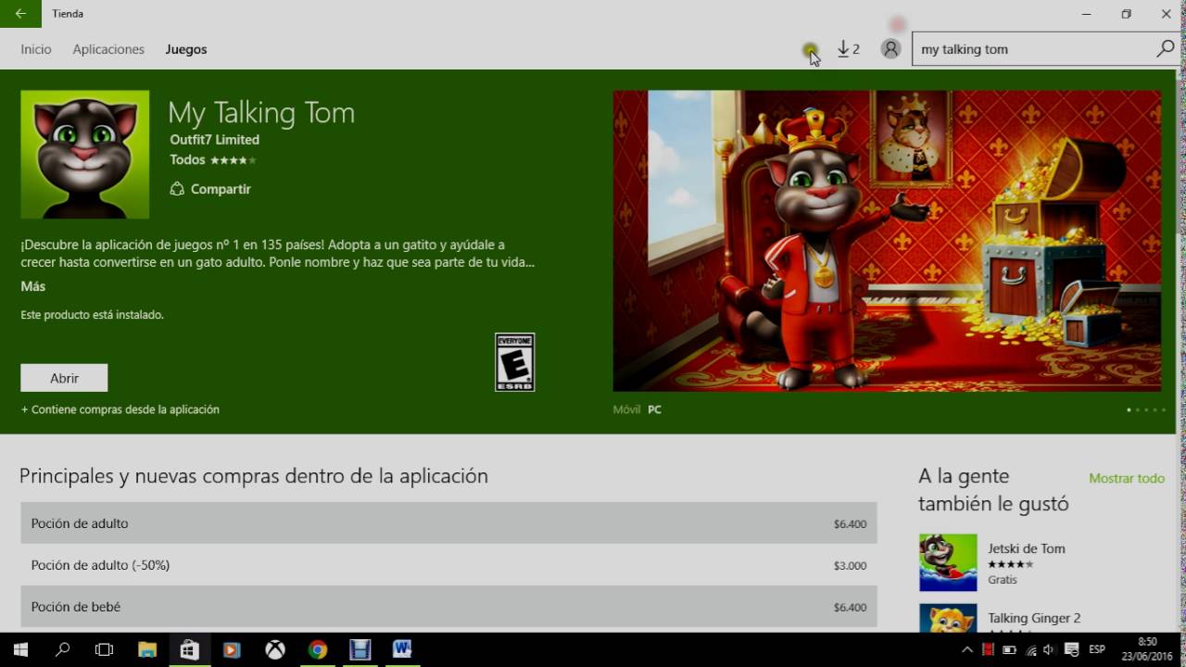Viewport: 1186px width, 667px height.
Task: Switch to the Aplicaciones tab
Action: (108, 49)
